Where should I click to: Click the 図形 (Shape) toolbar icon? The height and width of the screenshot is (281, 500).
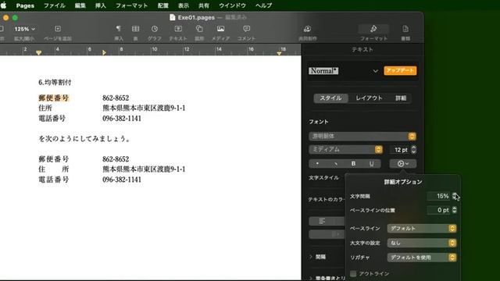pyautogui.click(x=199, y=29)
